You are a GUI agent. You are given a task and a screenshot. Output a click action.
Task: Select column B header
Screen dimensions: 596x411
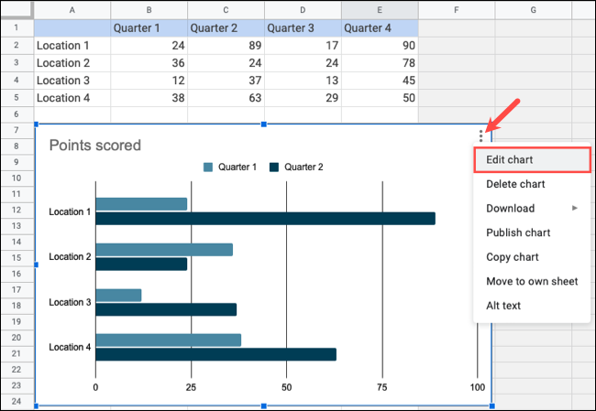click(149, 10)
